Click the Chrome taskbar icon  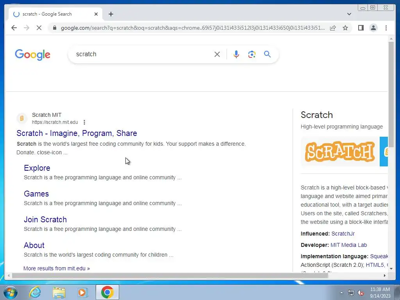(107, 292)
